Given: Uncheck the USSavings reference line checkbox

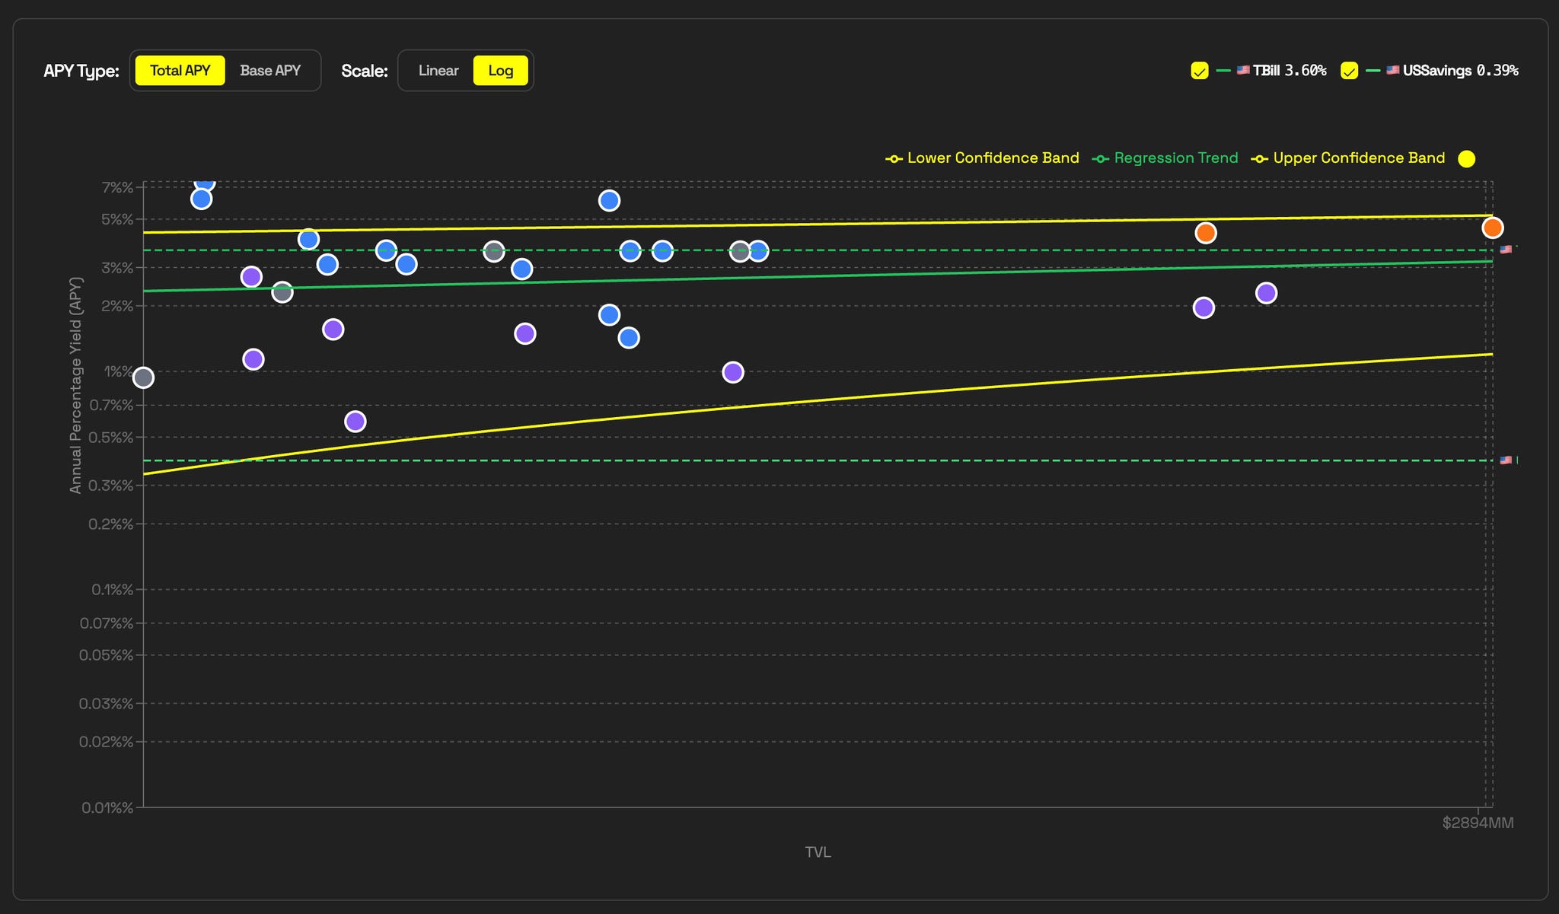Looking at the screenshot, I should point(1349,71).
